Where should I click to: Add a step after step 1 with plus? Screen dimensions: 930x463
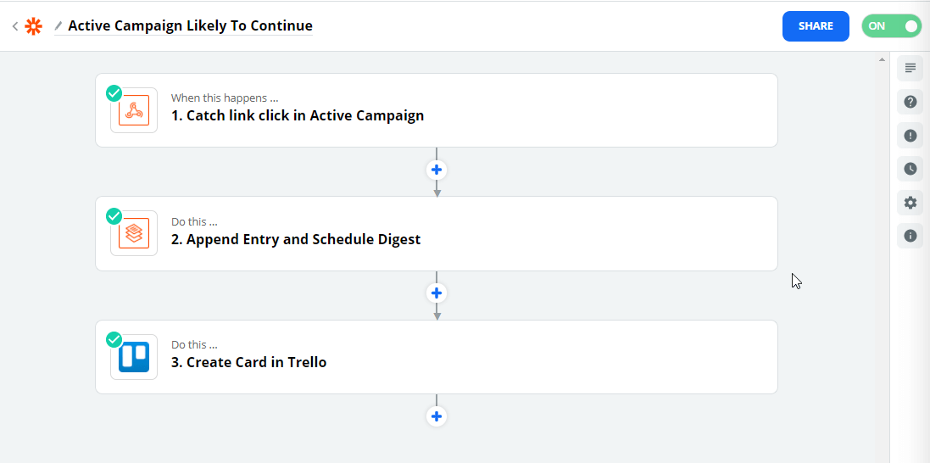click(x=437, y=170)
